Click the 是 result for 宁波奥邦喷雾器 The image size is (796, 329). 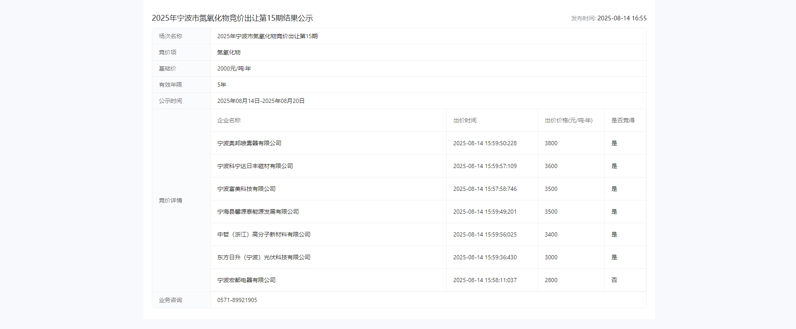[614, 143]
